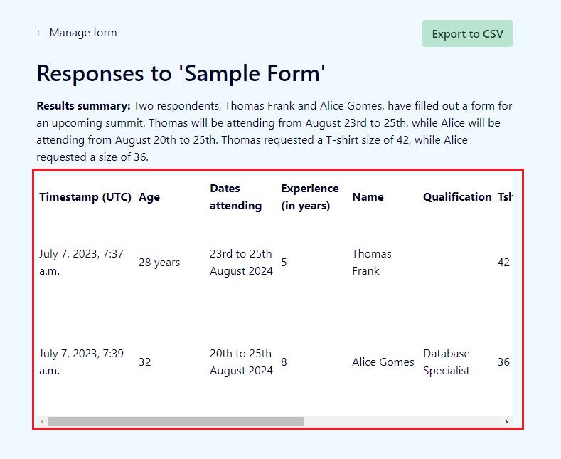Click the horizontal scrollbar thumb

pos(176,422)
